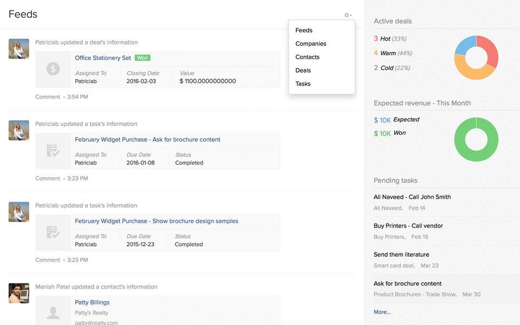520x325 pixels.
Task: Click the dollar deal icon
Action: (53, 69)
